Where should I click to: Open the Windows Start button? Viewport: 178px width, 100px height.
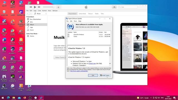click(x=3, y=98)
